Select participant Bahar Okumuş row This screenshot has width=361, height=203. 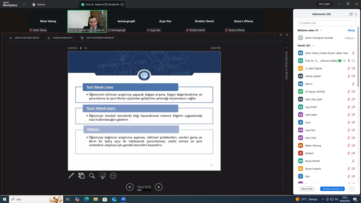click(327, 145)
